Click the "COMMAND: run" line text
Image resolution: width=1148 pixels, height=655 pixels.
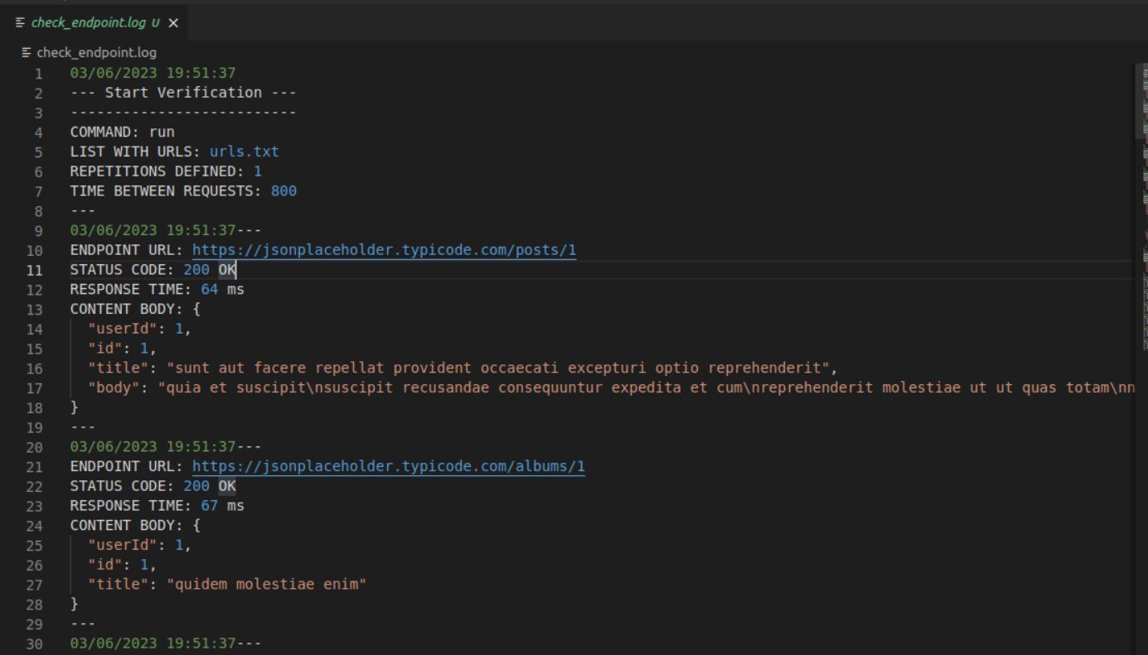(122, 132)
